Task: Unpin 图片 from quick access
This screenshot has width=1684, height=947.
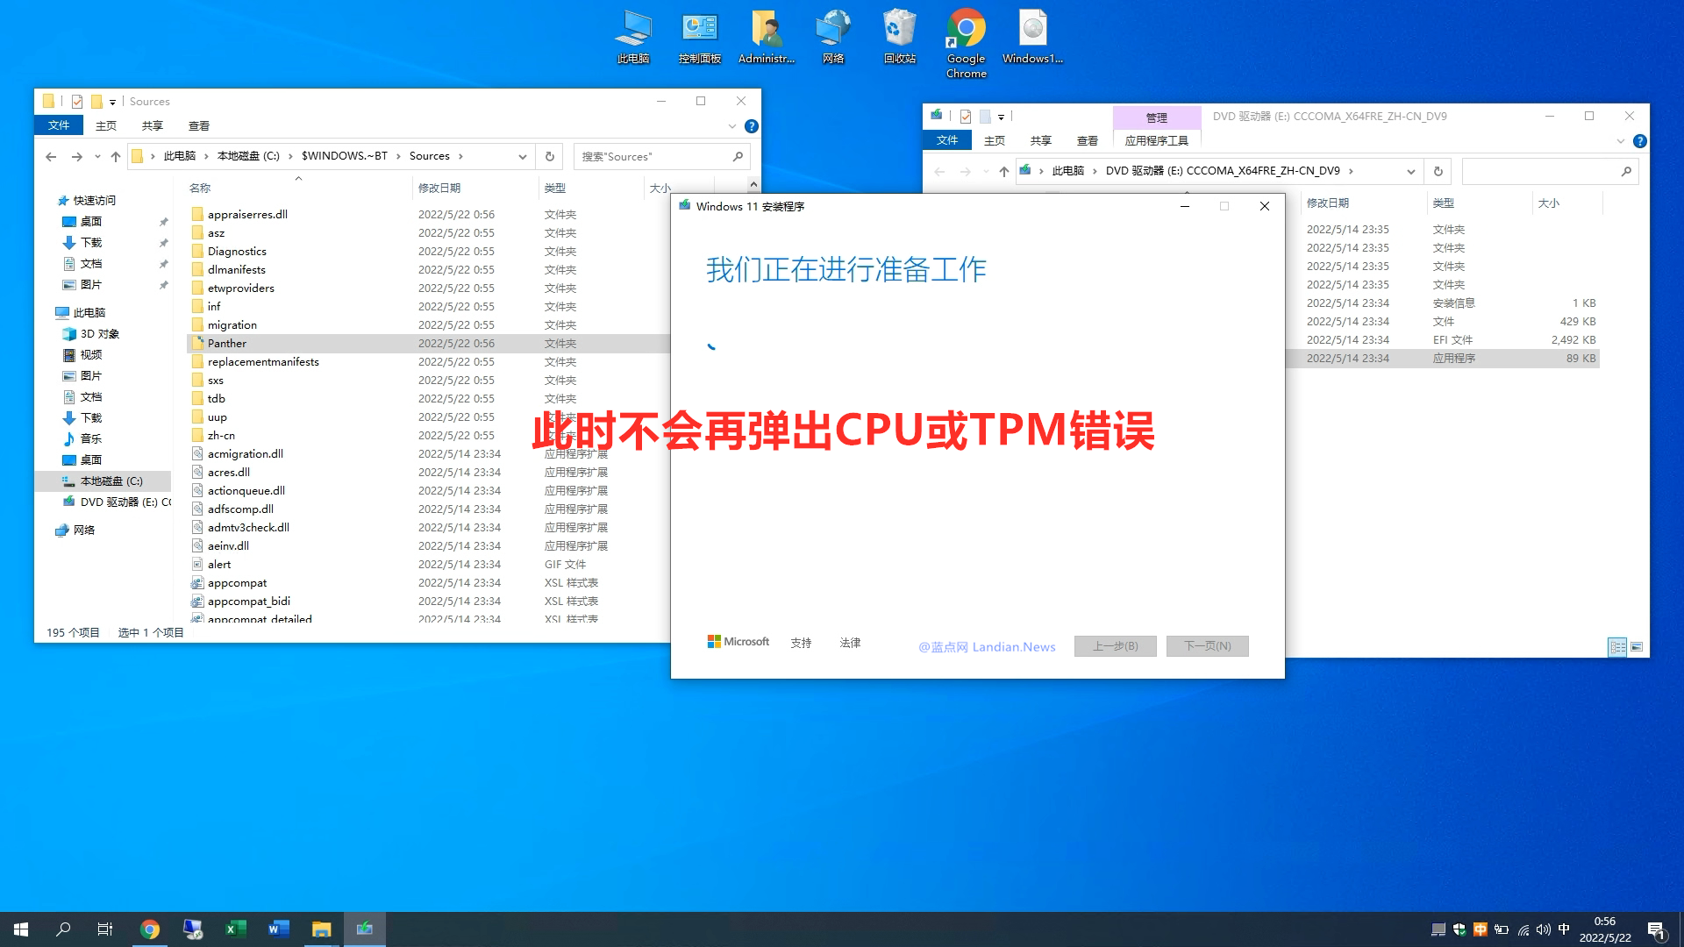Action: (164, 284)
